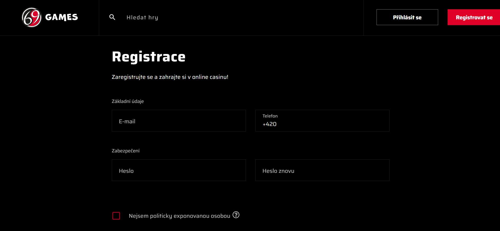Screen dimensions: 500x231
Task: Focus the Hledat hry search field
Action: (x=238, y=17)
